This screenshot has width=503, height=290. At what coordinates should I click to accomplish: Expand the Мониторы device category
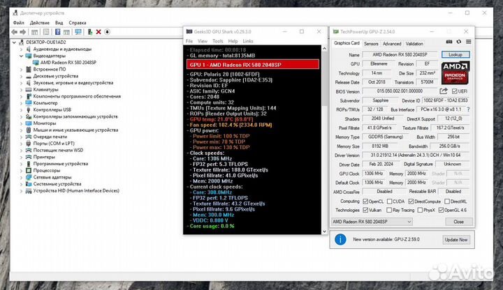(22, 123)
